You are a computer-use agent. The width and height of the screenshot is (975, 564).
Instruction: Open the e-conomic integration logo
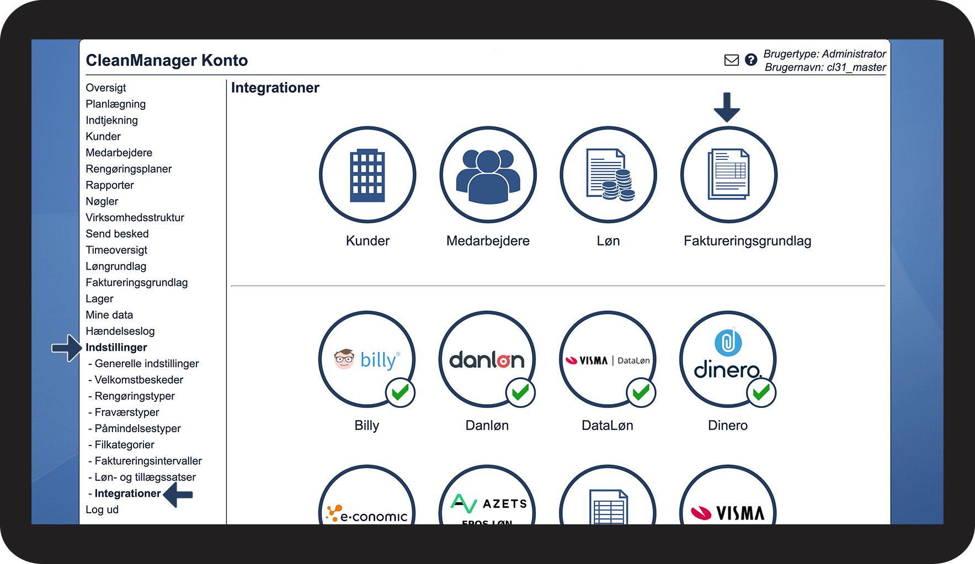coord(367,495)
